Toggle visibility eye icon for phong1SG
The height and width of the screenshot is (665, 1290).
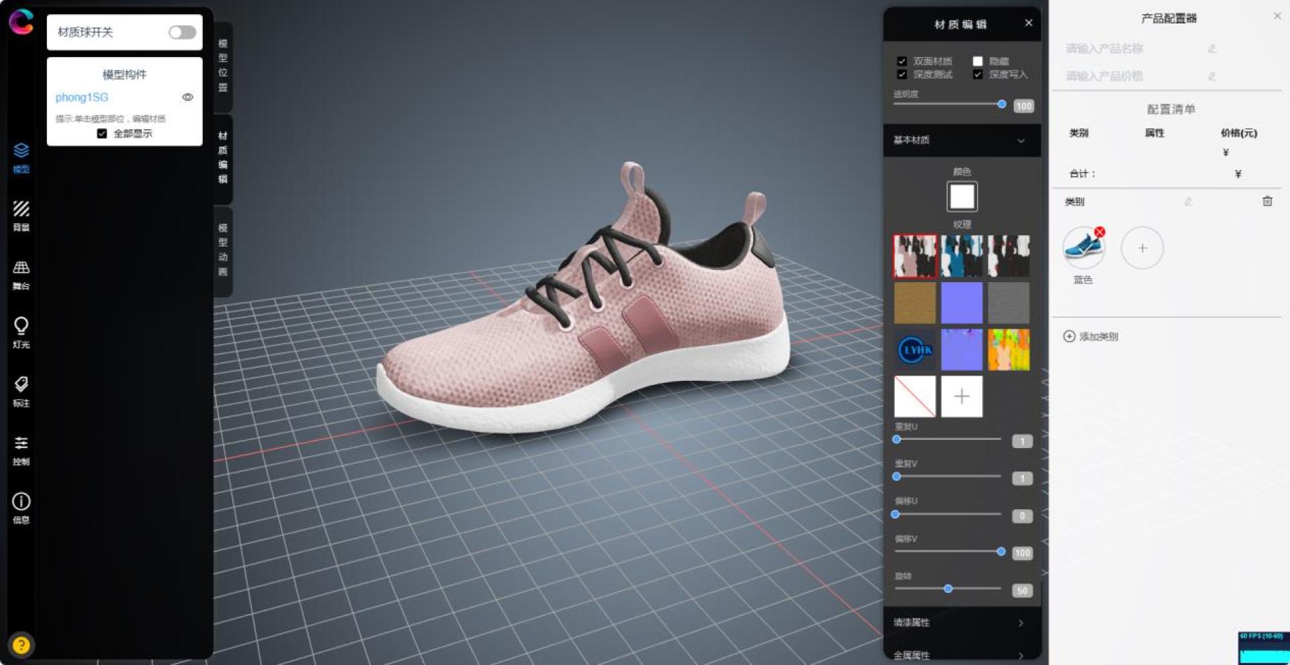(187, 97)
